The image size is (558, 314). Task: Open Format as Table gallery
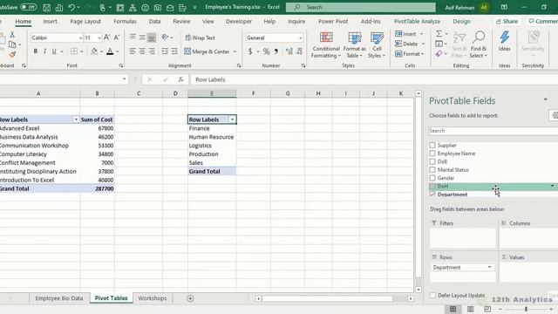(x=355, y=44)
